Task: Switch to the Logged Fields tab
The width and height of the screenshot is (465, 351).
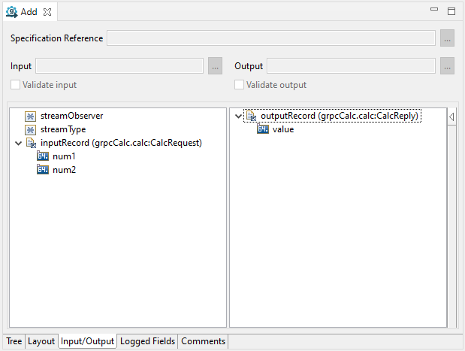Action: pyautogui.click(x=147, y=341)
